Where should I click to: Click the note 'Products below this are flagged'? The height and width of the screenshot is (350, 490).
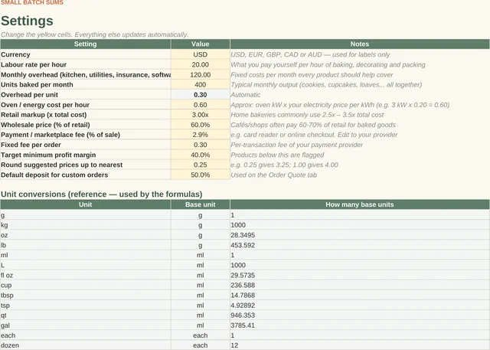click(x=277, y=155)
